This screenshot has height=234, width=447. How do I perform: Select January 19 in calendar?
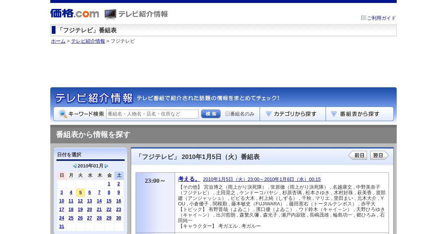pos(80,209)
